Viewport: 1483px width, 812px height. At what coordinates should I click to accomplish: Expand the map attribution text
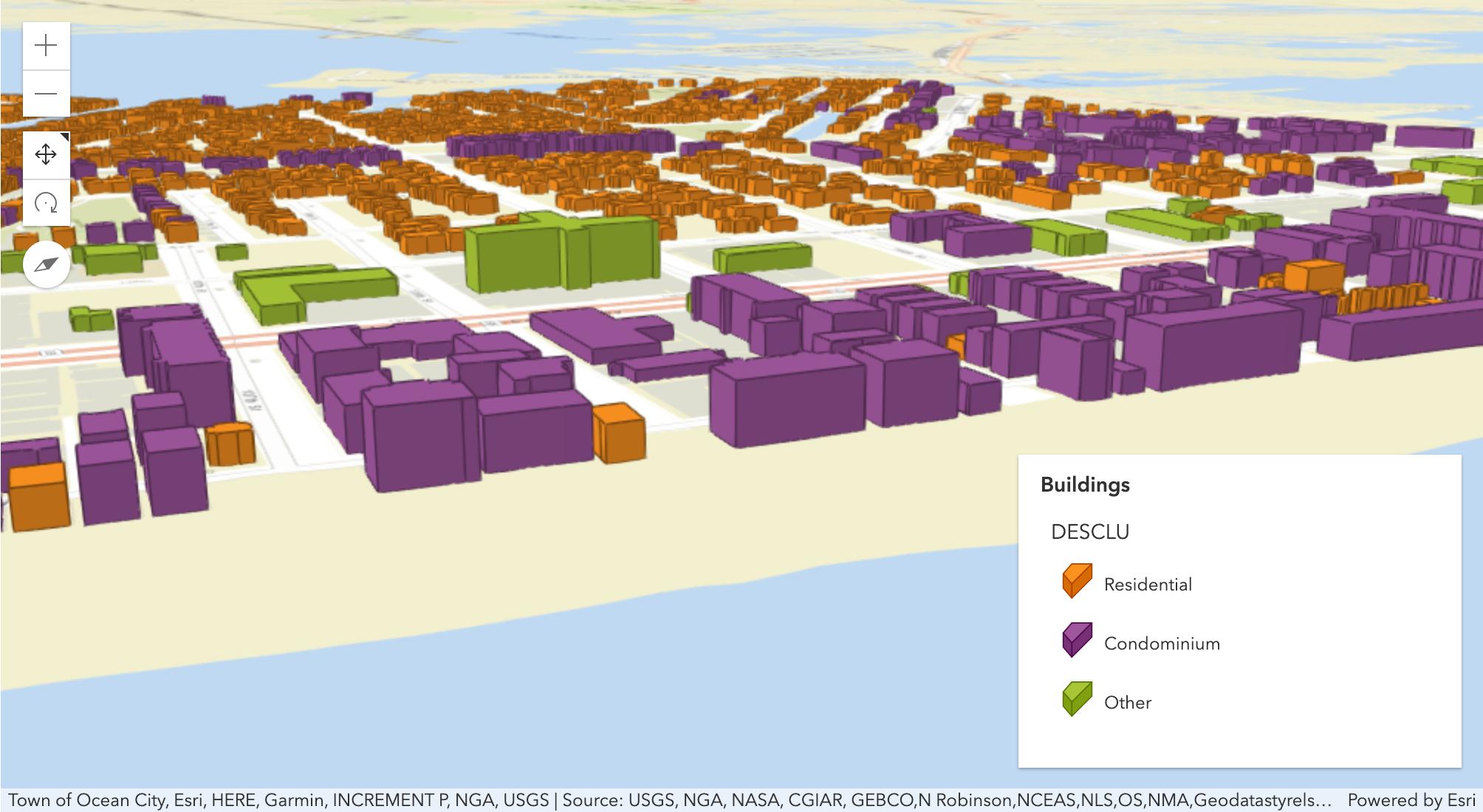tap(670, 800)
